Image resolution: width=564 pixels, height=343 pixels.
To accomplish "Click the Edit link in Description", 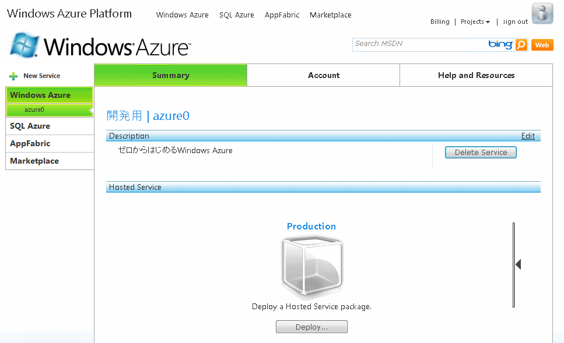I will (x=528, y=136).
